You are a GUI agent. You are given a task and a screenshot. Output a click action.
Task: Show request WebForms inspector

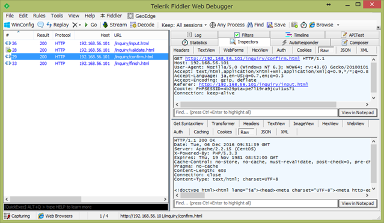[233, 50]
